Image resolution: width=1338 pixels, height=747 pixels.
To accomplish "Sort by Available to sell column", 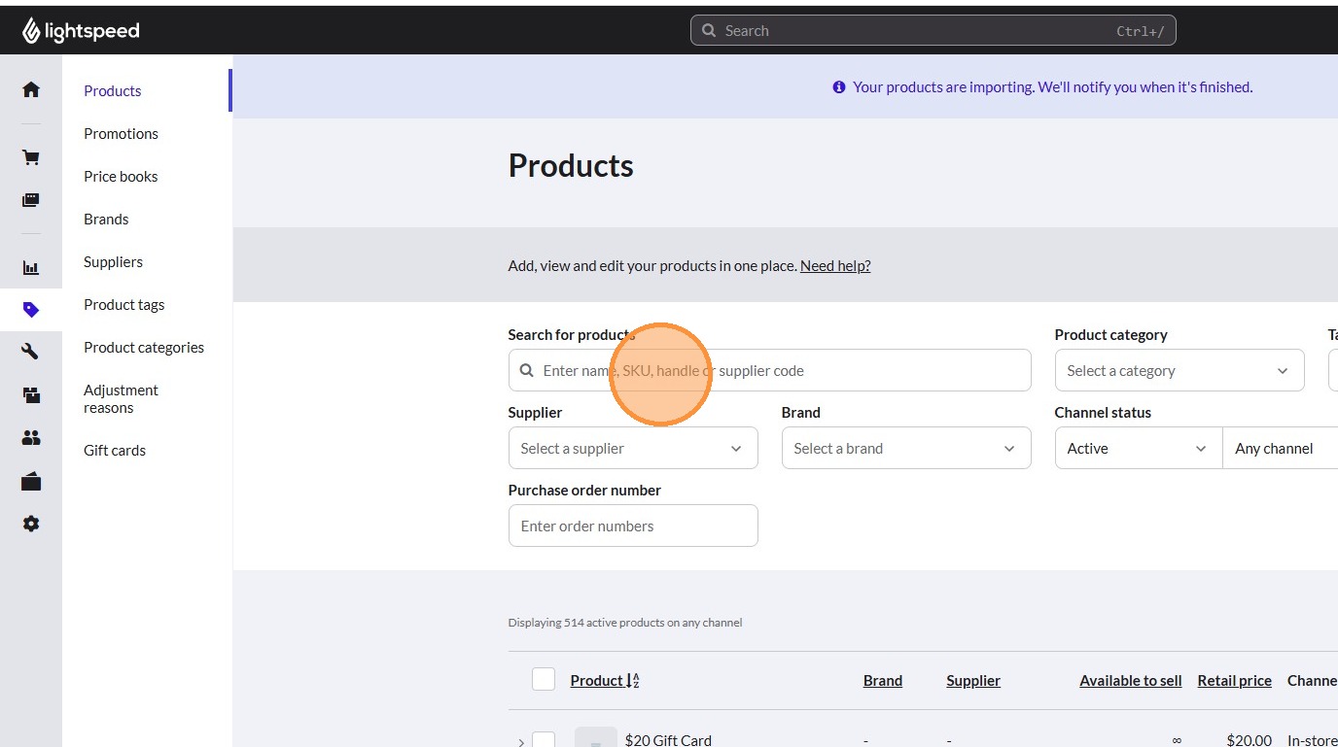I will pyautogui.click(x=1131, y=681).
